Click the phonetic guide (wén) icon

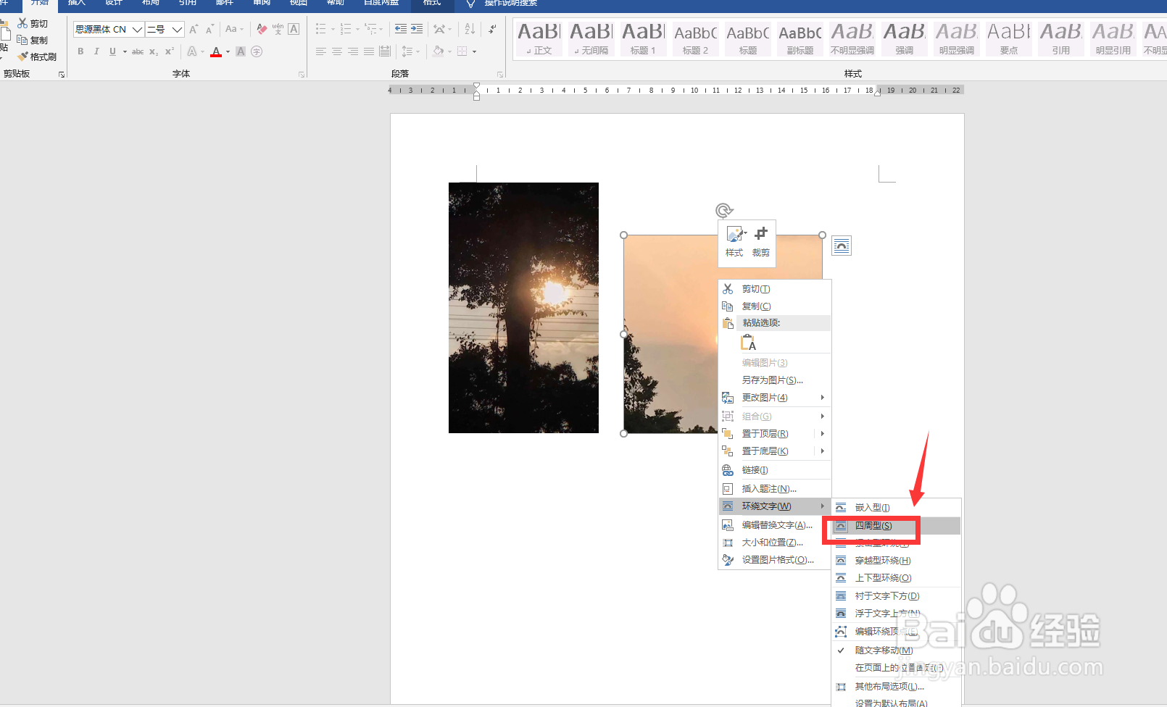(x=278, y=29)
